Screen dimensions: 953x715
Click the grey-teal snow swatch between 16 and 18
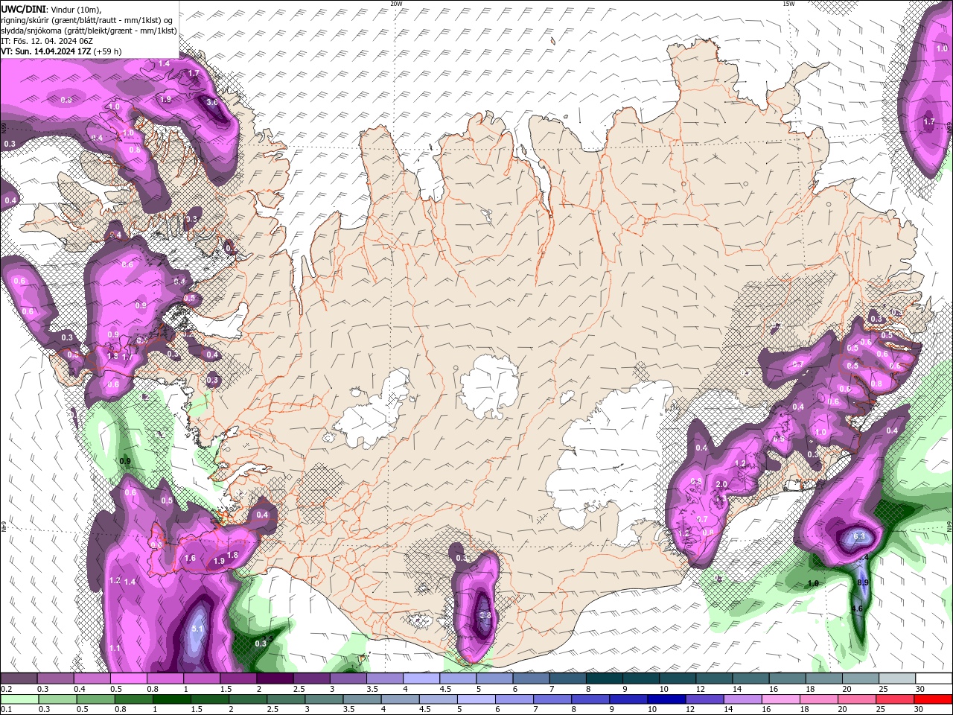point(788,679)
